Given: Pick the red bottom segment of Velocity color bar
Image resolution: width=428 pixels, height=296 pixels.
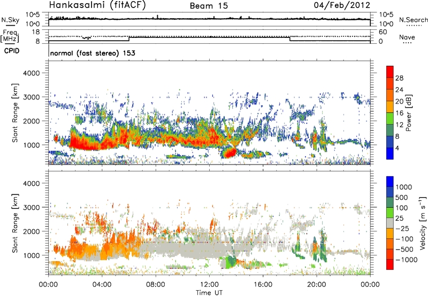Looking at the screenshot, I should click(390, 264).
